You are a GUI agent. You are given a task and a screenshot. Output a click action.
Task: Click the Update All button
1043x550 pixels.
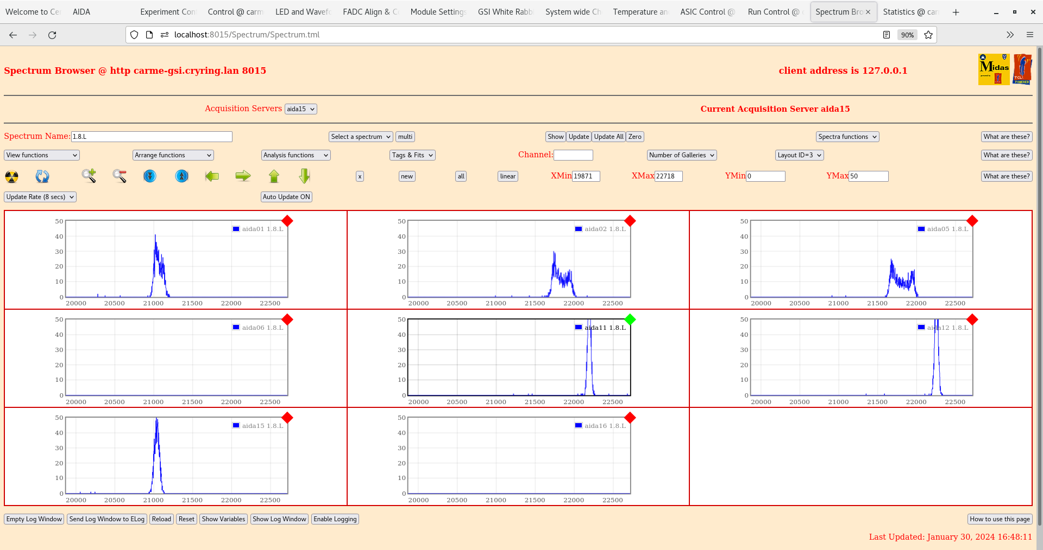click(x=608, y=137)
